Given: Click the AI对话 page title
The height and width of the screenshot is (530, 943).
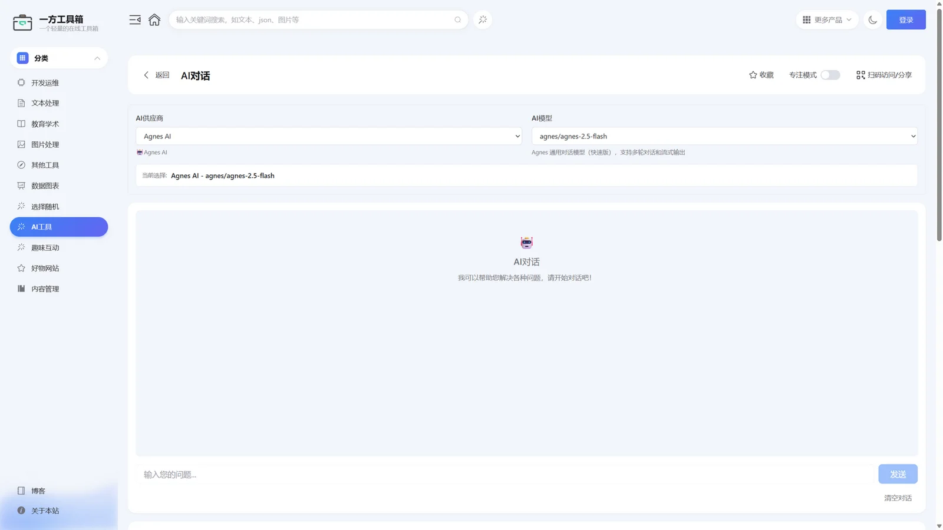Looking at the screenshot, I should point(195,75).
